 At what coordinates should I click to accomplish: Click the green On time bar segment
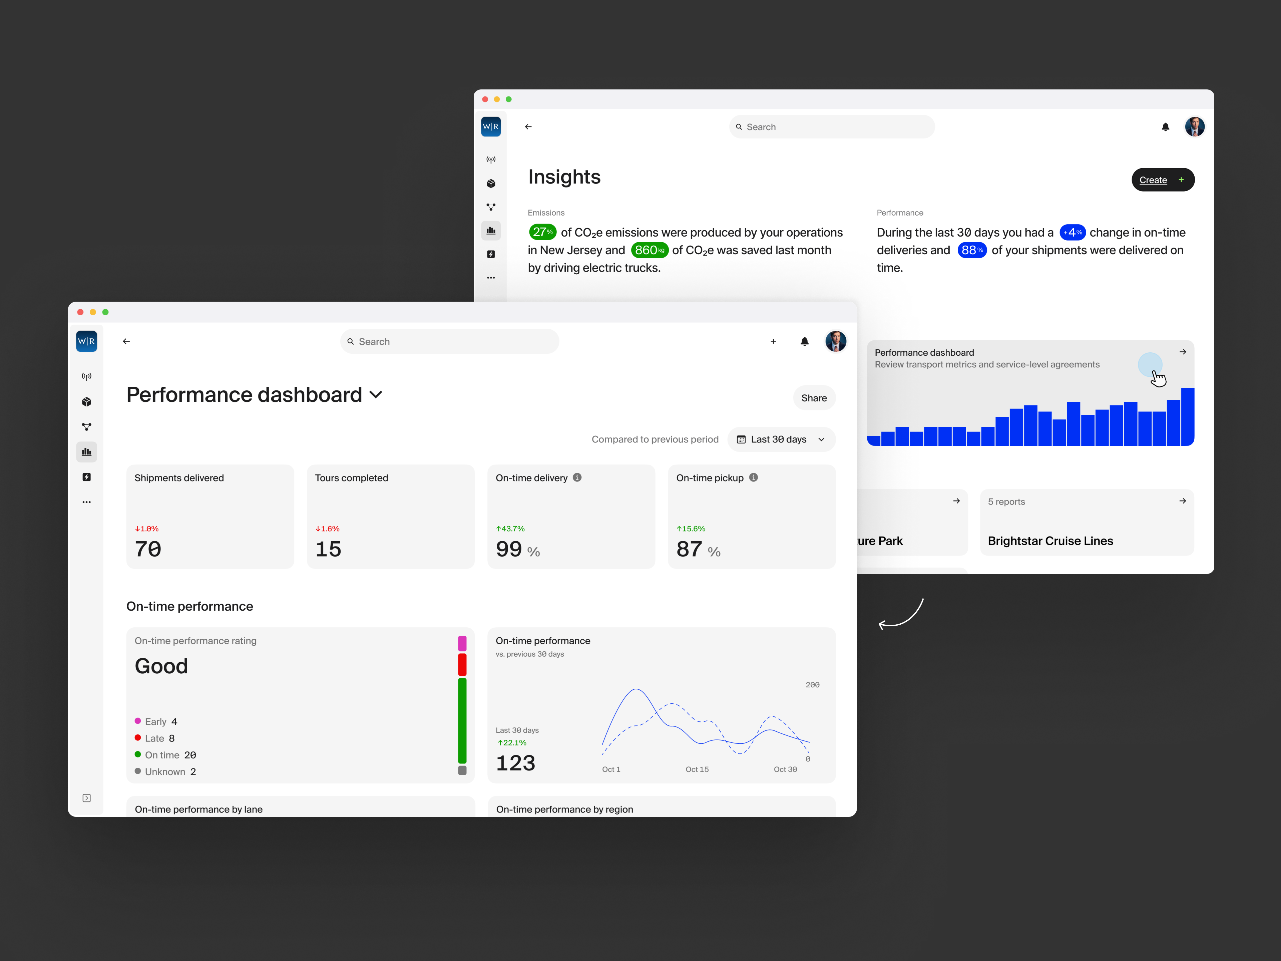tap(462, 721)
